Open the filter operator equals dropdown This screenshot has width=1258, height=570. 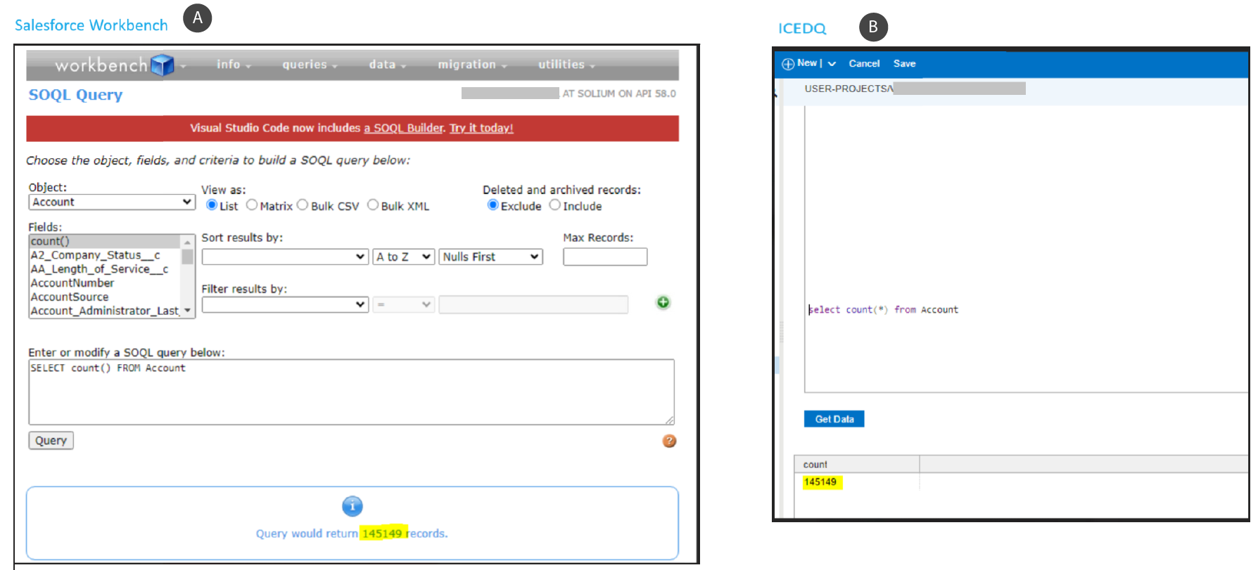pyautogui.click(x=403, y=304)
